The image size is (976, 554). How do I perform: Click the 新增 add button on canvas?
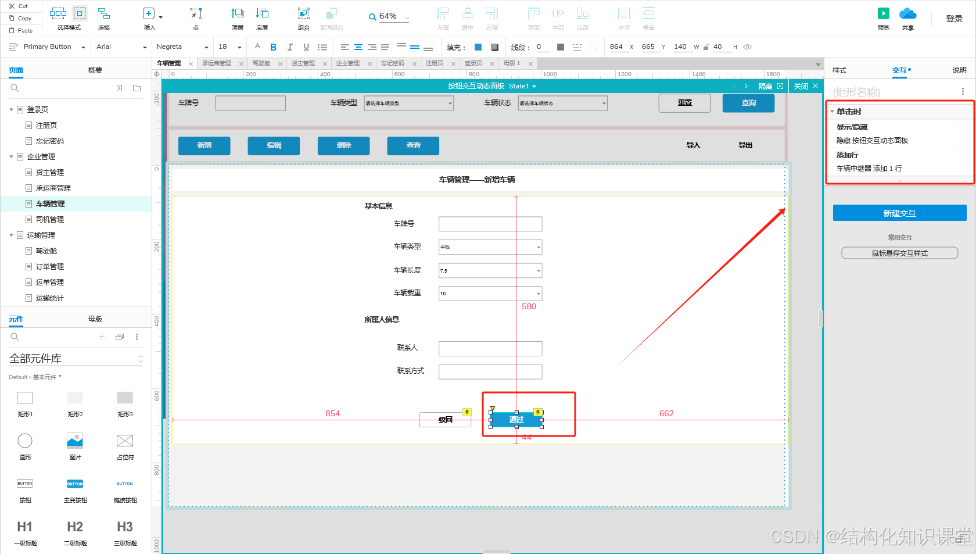[204, 145]
